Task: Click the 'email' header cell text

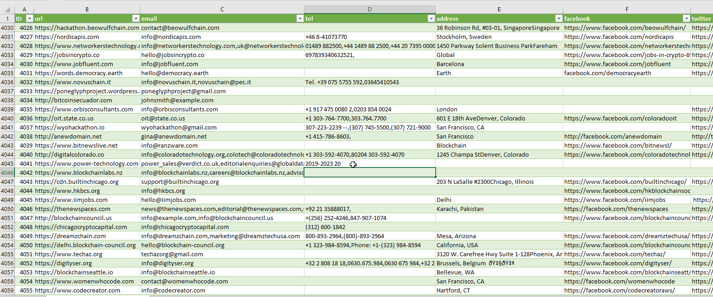Action: (x=149, y=19)
